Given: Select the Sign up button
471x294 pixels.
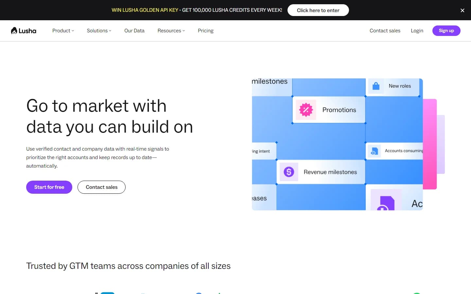Looking at the screenshot, I should tap(446, 30).
